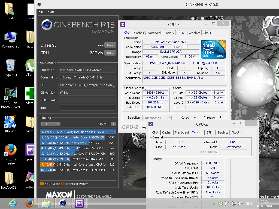Open the Action Center flag icon
Screen dimensions: 279x209
click(x=227, y=204)
